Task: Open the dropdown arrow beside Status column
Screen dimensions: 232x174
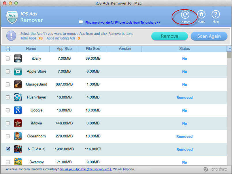Action: 229,49
